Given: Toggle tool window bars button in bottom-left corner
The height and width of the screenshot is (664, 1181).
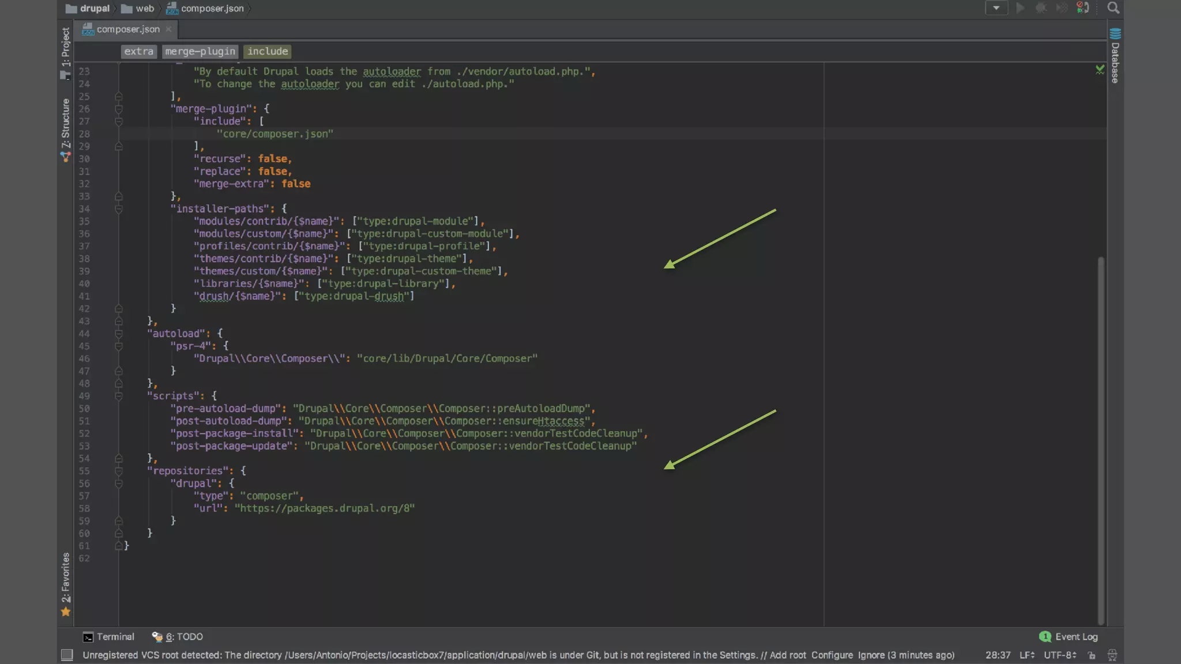Looking at the screenshot, I should pos(67,655).
